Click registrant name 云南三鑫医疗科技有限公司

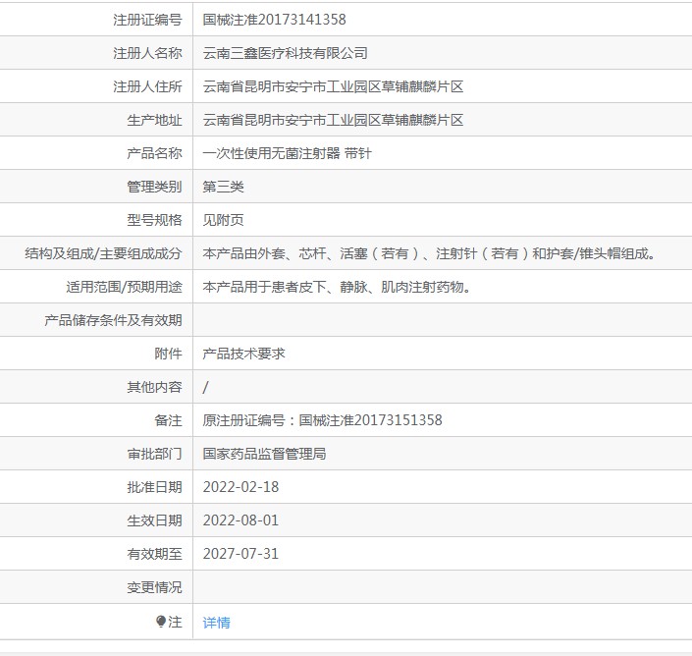tap(285, 53)
